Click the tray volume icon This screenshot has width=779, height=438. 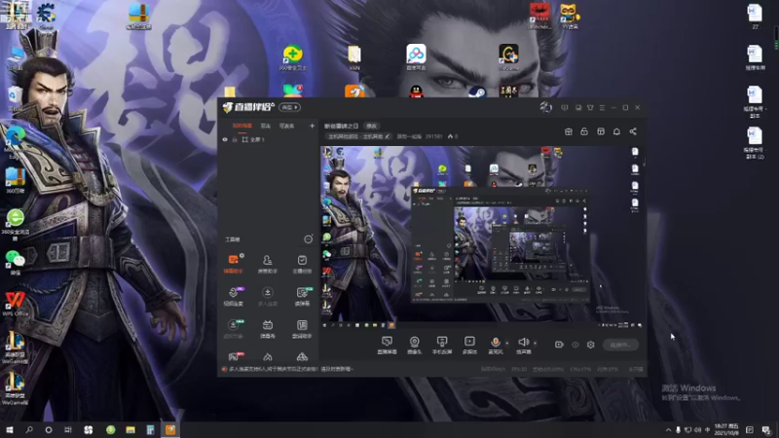[697, 429]
